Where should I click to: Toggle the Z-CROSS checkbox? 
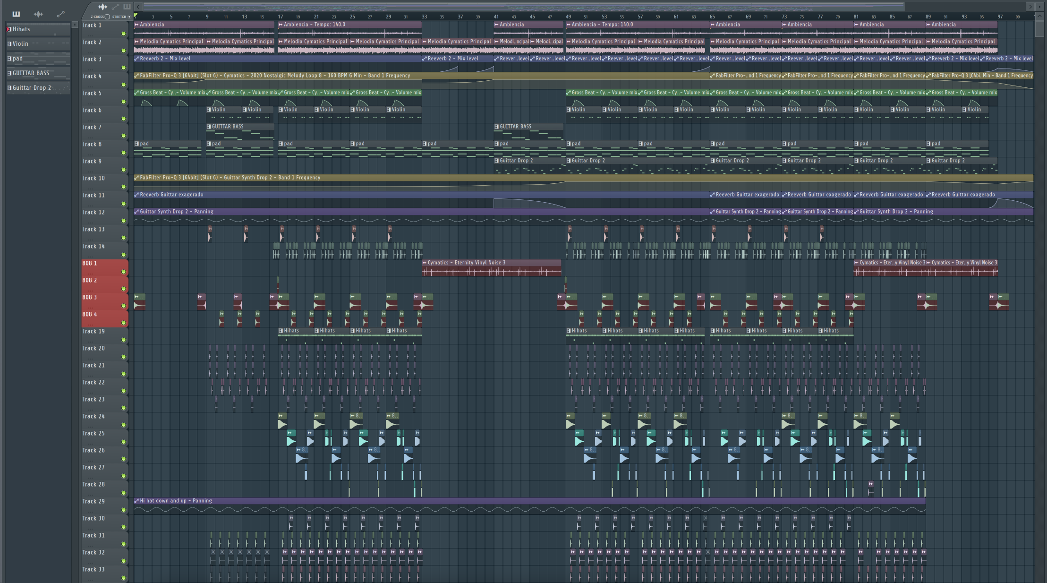click(x=107, y=17)
